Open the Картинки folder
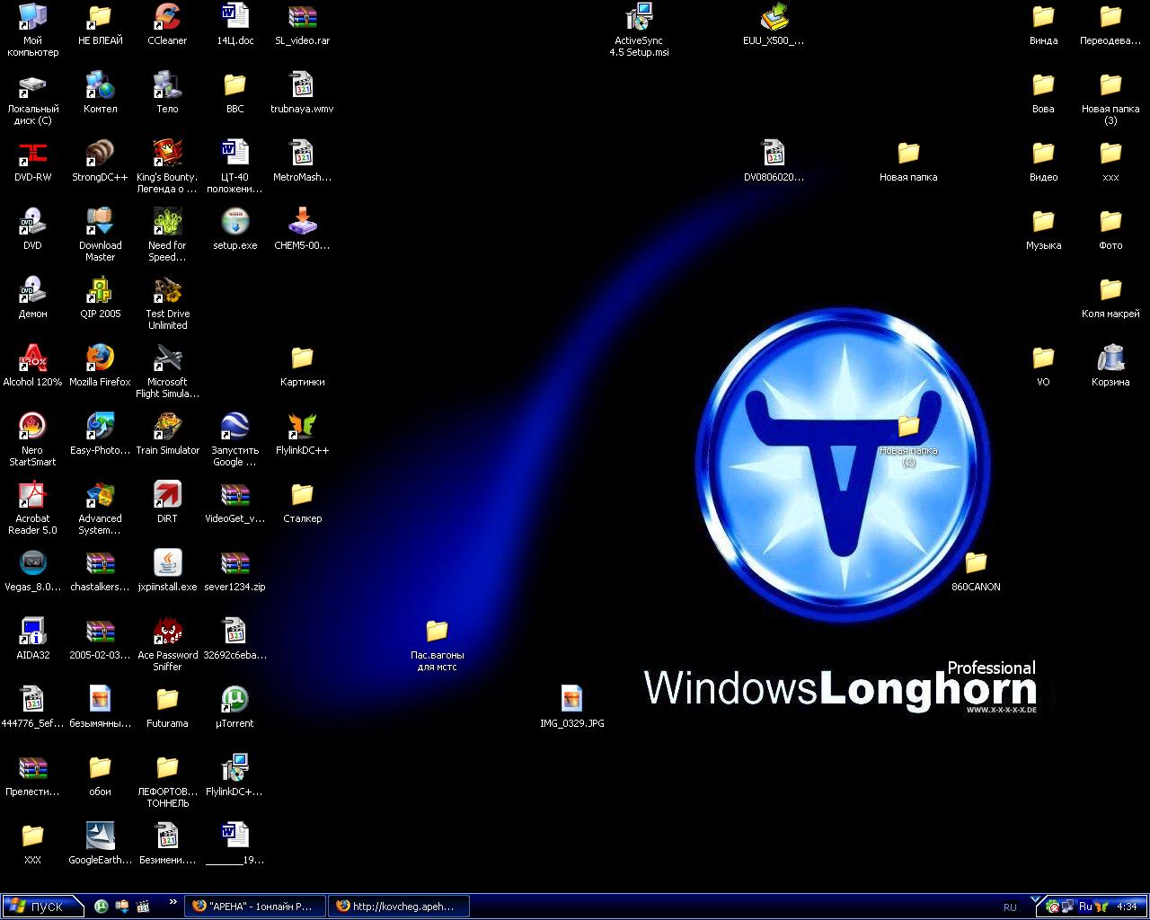Image resolution: width=1150 pixels, height=920 pixels. 302,365
